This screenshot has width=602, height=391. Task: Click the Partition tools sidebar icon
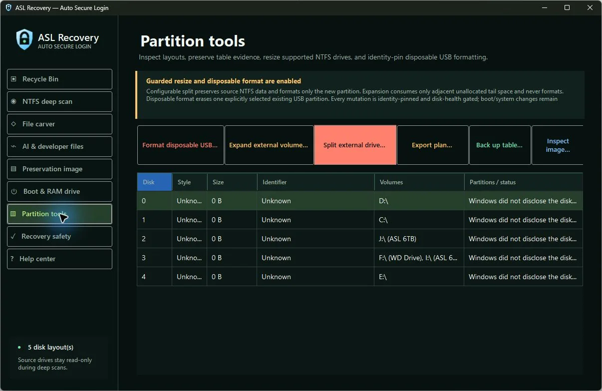pos(13,214)
